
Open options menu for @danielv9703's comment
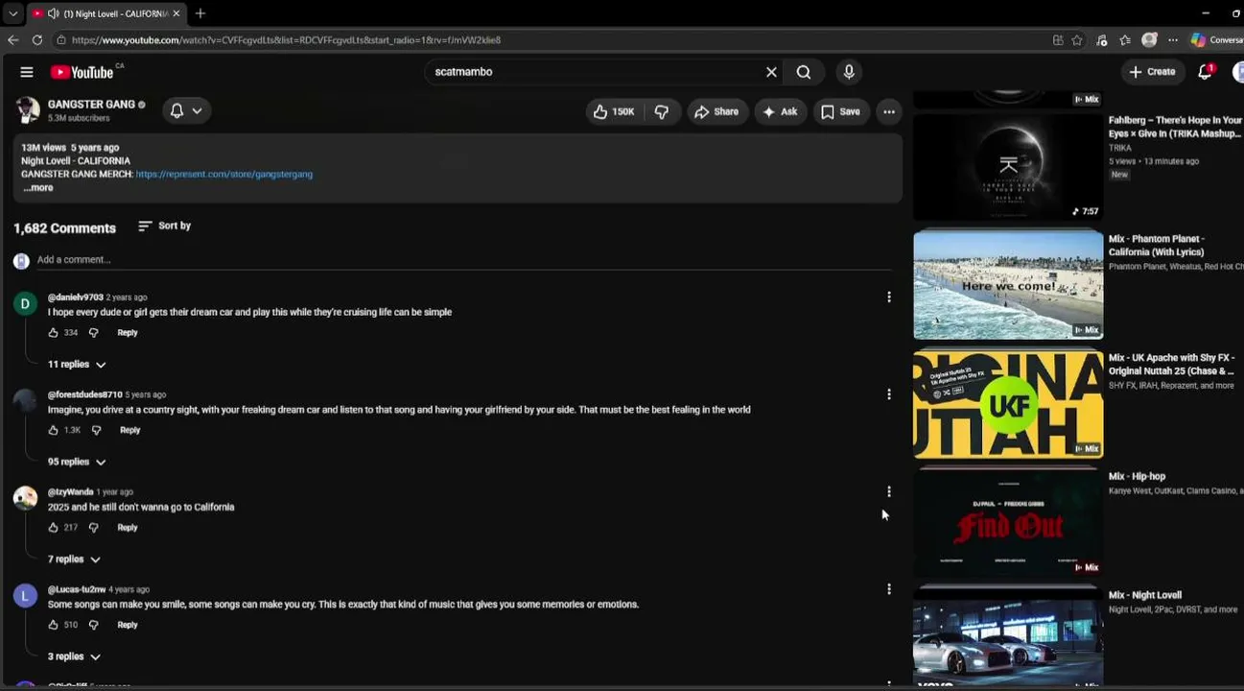click(889, 298)
